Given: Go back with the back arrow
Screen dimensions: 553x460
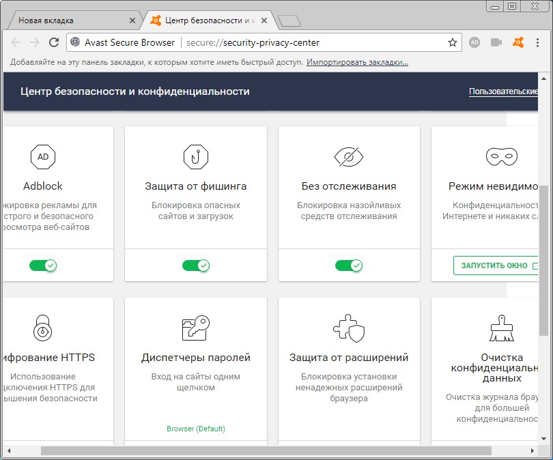Looking at the screenshot, I should (16, 42).
